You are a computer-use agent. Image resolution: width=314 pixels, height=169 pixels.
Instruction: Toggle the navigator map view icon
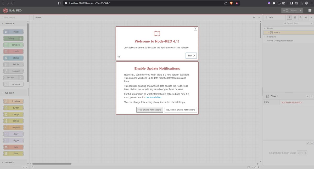click(x=248, y=167)
